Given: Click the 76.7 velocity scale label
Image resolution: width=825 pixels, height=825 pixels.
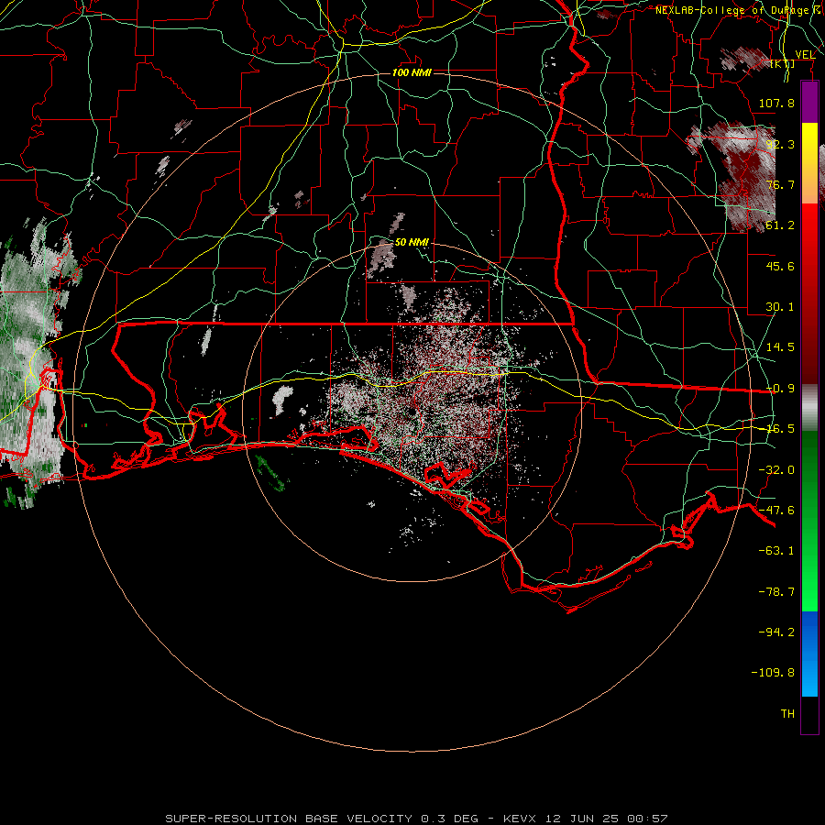Looking at the screenshot, I should (780, 184).
